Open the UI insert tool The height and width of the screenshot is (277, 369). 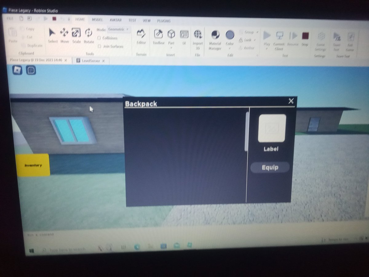click(x=184, y=37)
